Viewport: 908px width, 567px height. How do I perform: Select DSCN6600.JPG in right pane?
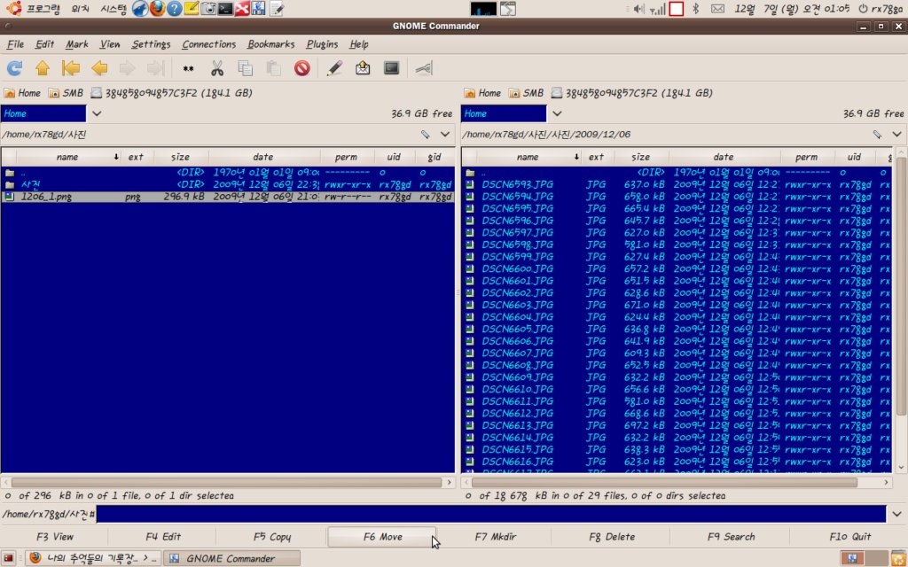tap(676, 269)
